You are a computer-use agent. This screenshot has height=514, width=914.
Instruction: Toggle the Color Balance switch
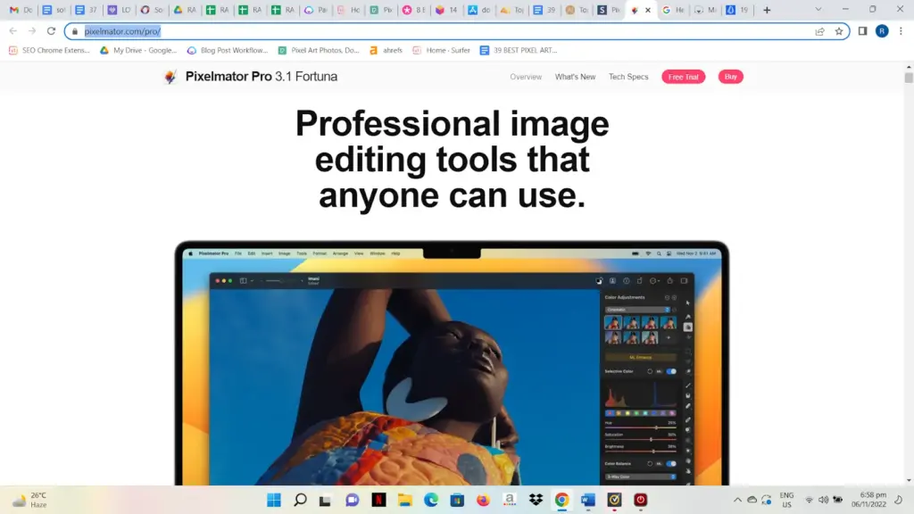671,464
